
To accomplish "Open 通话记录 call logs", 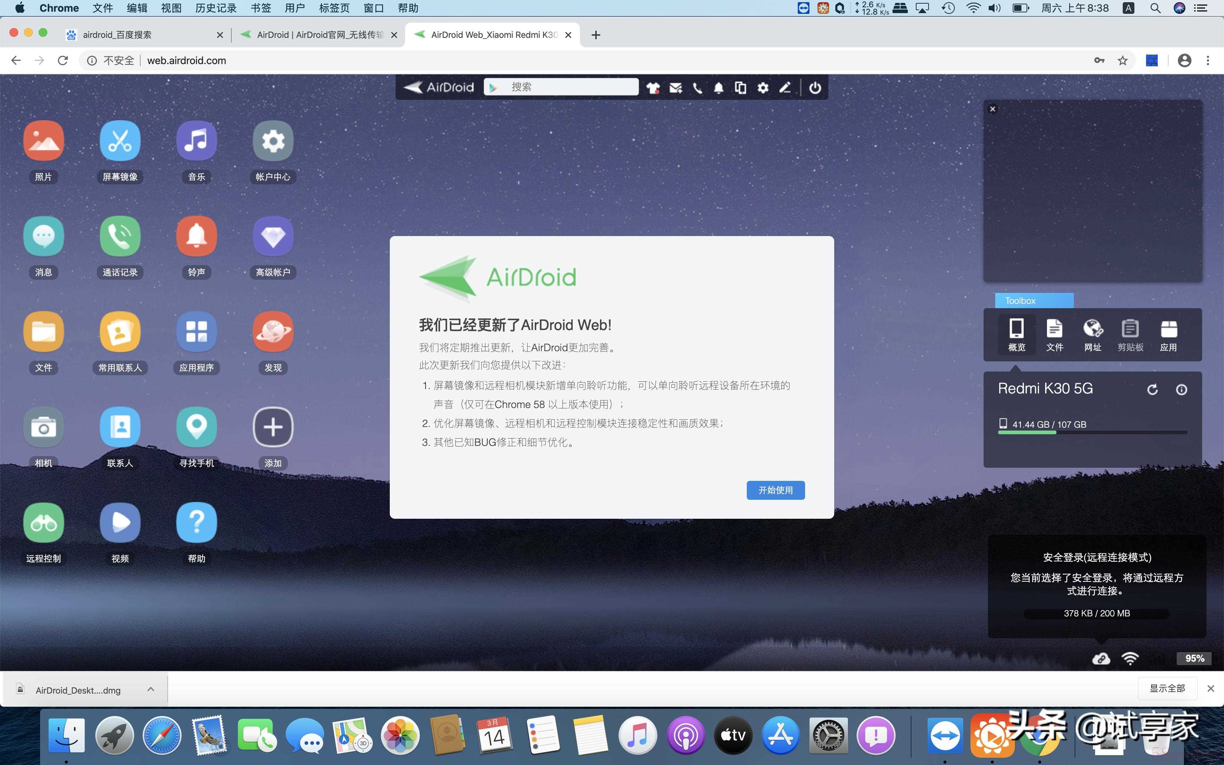I will coord(120,236).
